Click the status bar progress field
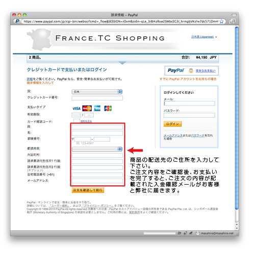Viewport: 255px width, 255px height. tap(160, 233)
